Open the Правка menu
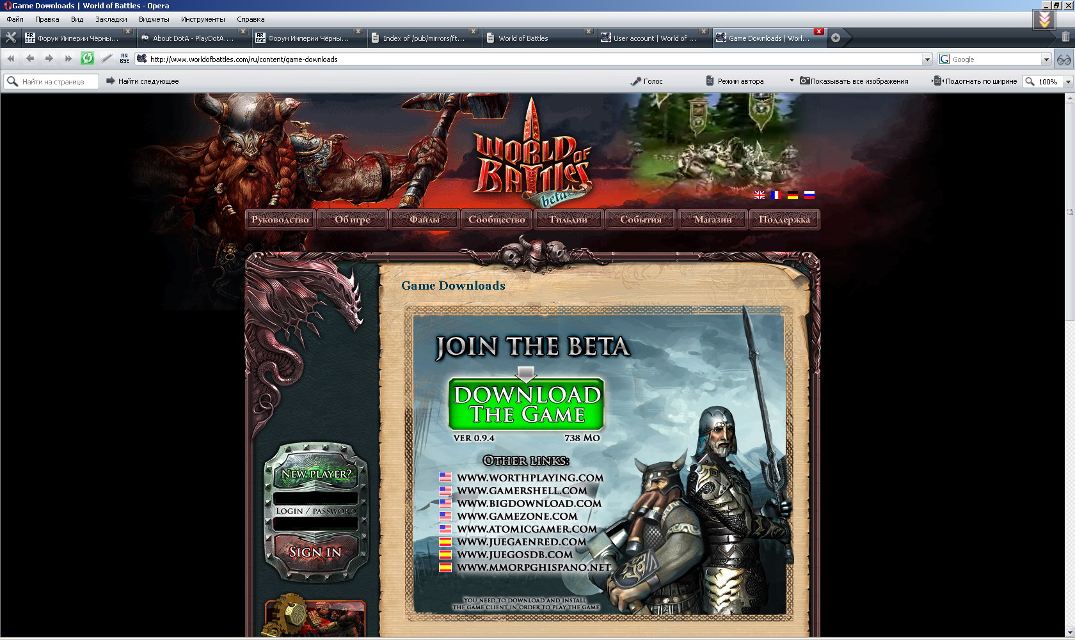Screen dimensions: 1075x640 tap(47, 19)
